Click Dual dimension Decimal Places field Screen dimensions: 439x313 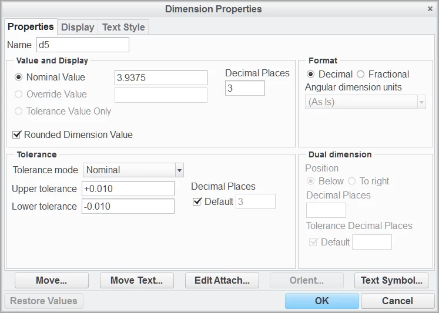(x=326, y=210)
